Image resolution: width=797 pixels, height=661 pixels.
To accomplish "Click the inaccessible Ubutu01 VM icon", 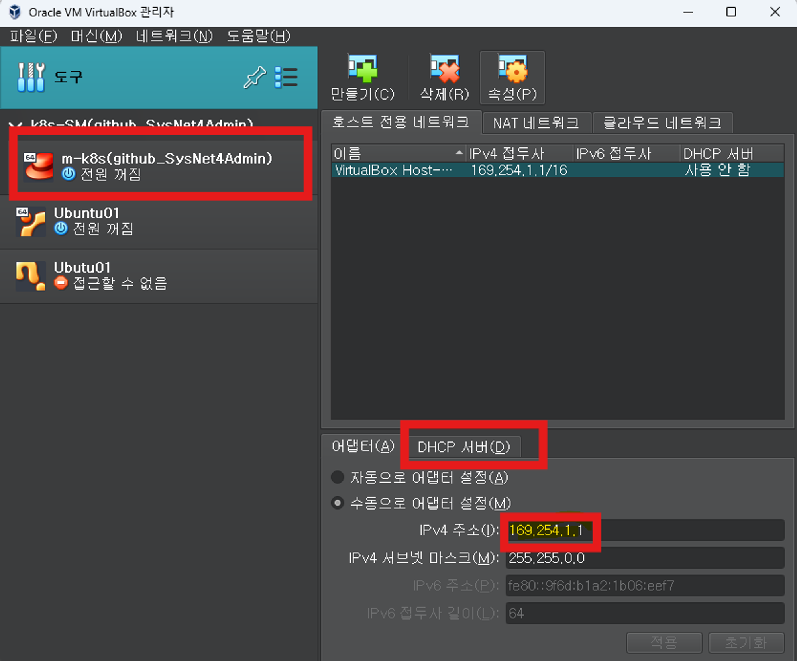I will [30, 276].
